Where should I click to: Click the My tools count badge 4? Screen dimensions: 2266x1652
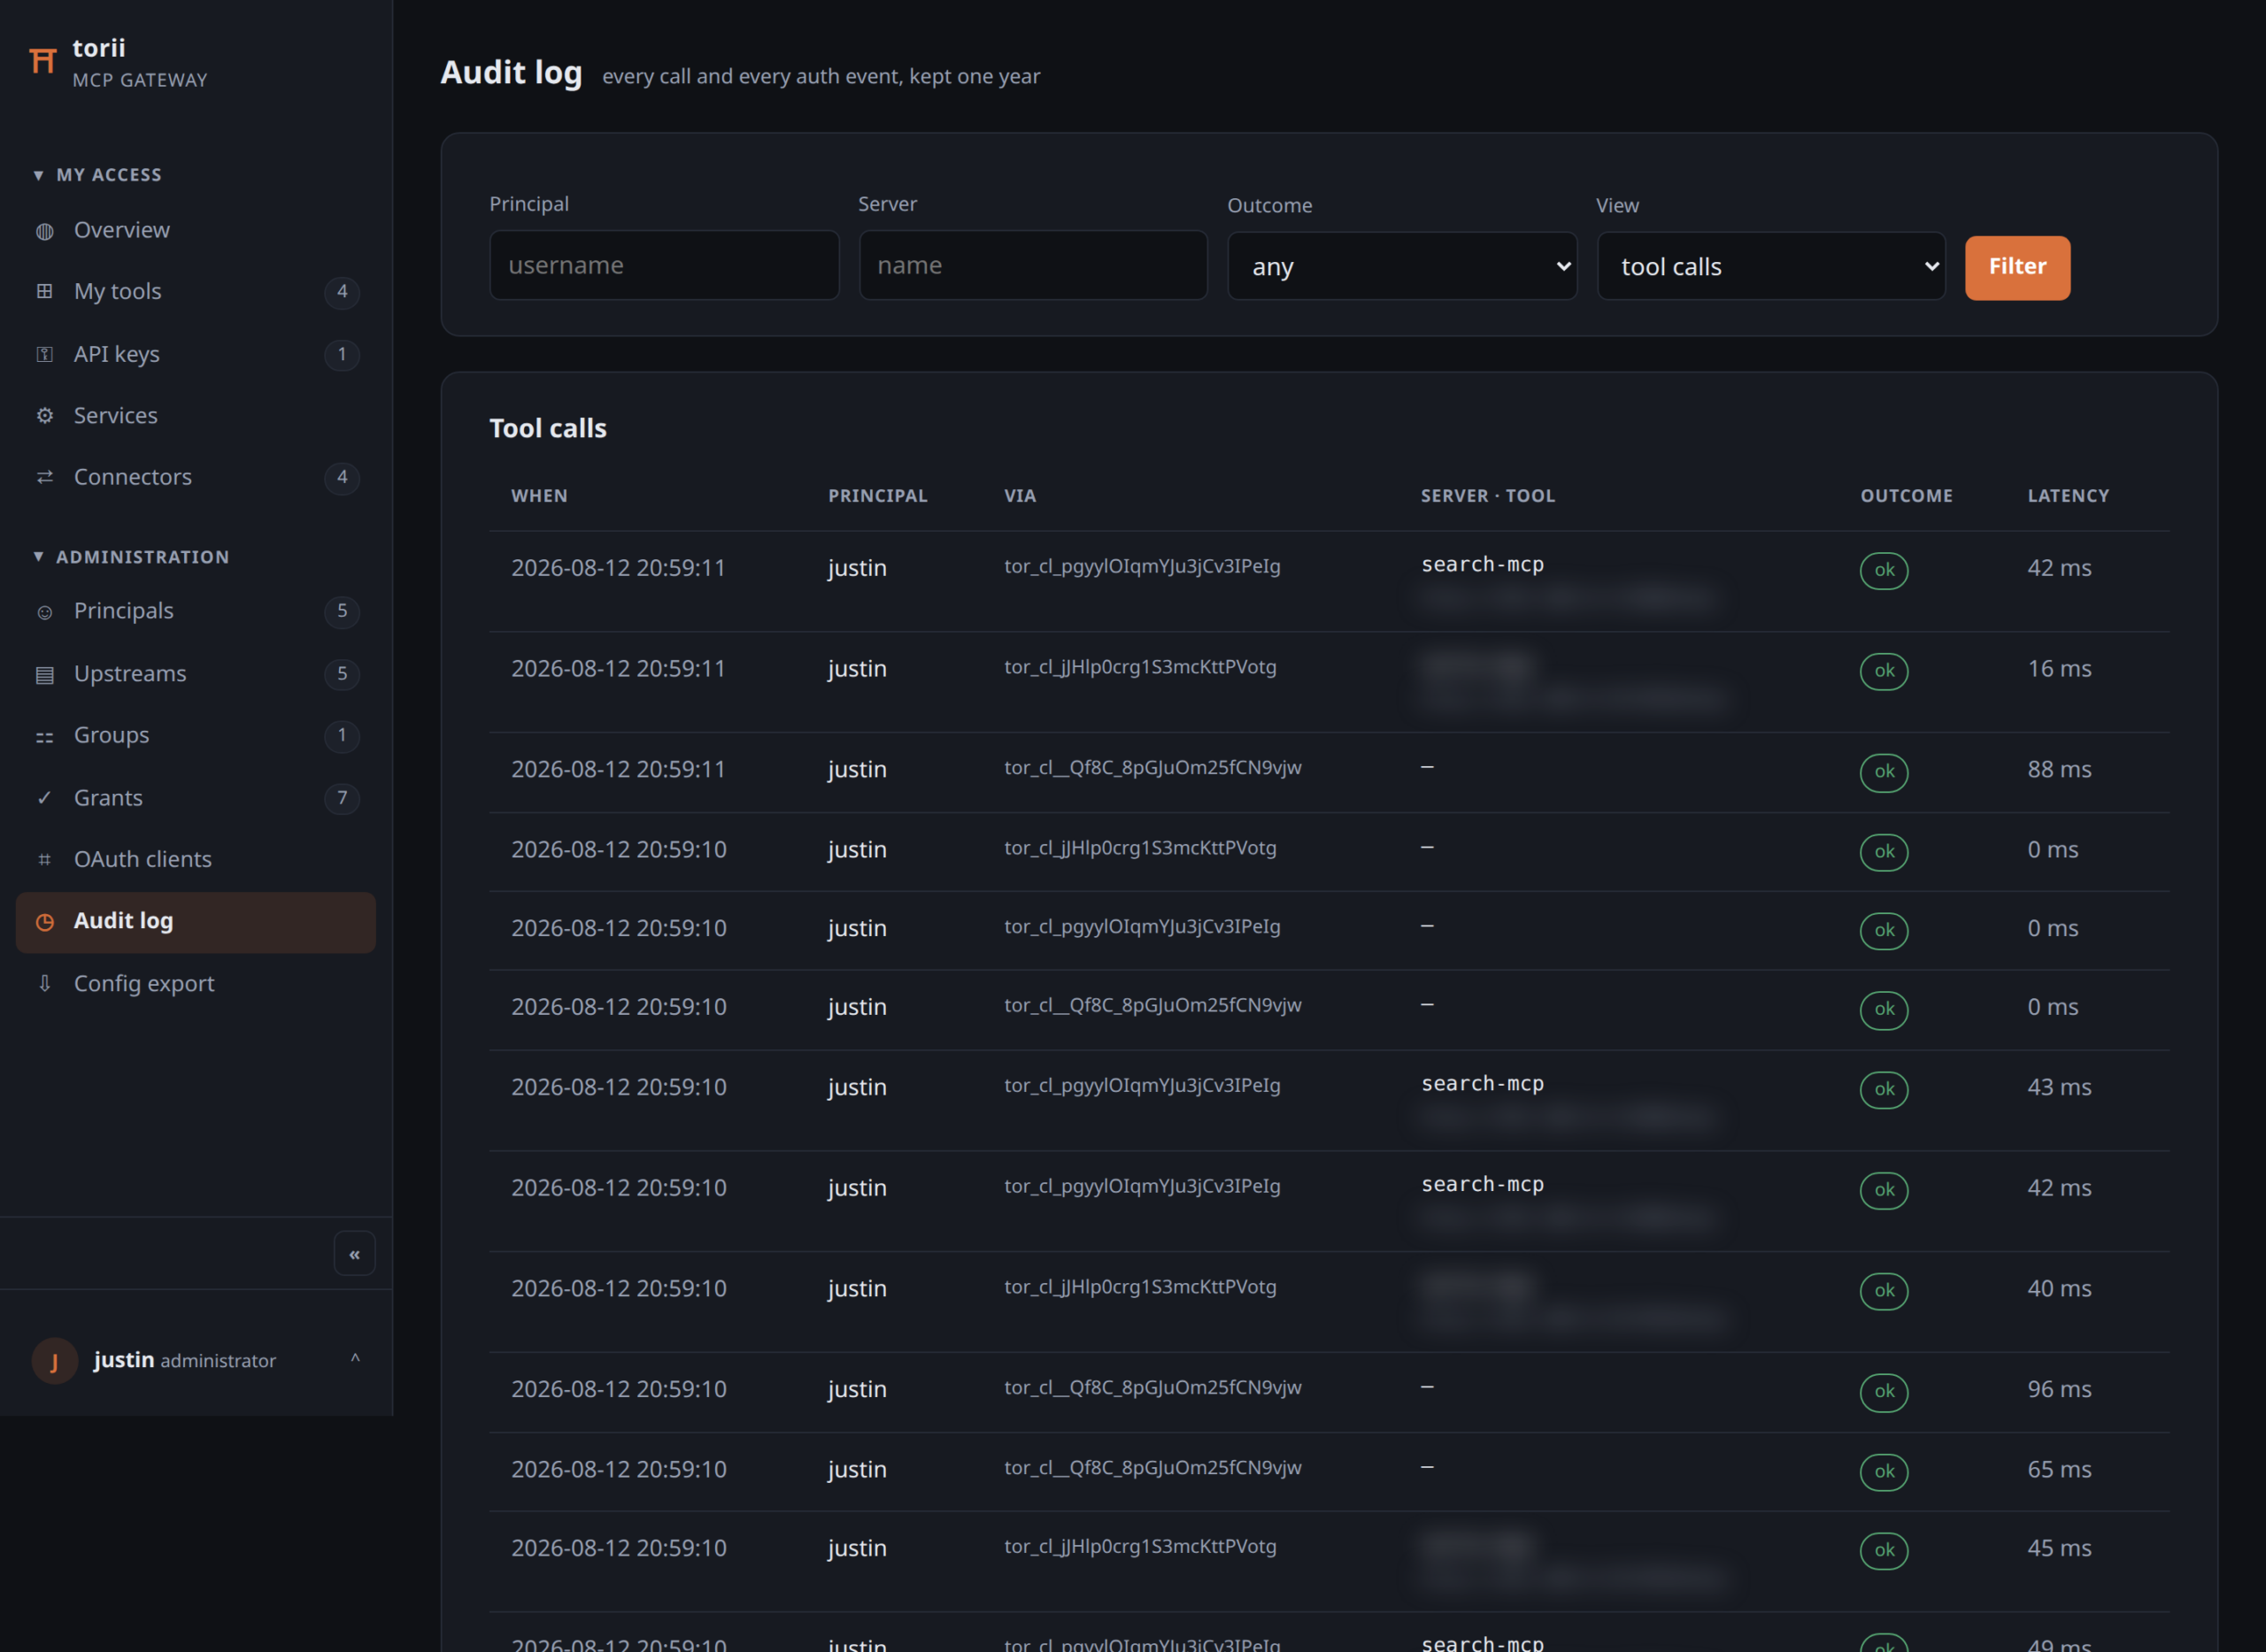click(x=343, y=292)
